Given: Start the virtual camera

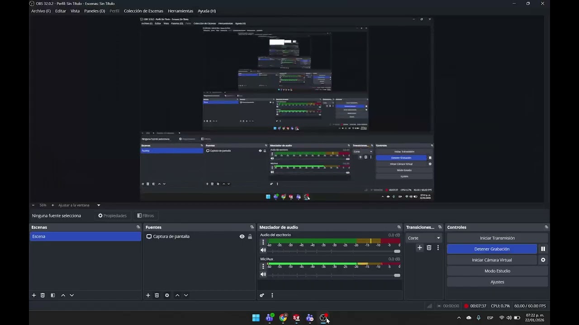Looking at the screenshot, I should [x=492, y=260].
